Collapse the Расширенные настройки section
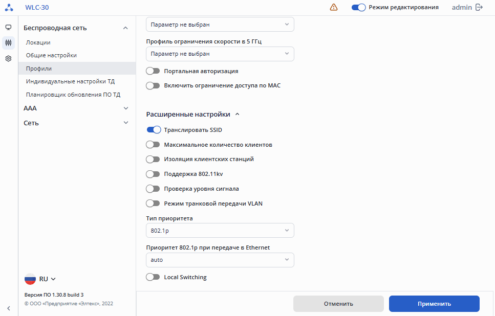Image resolution: width=495 pixels, height=316 pixels. click(x=237, y=115)
